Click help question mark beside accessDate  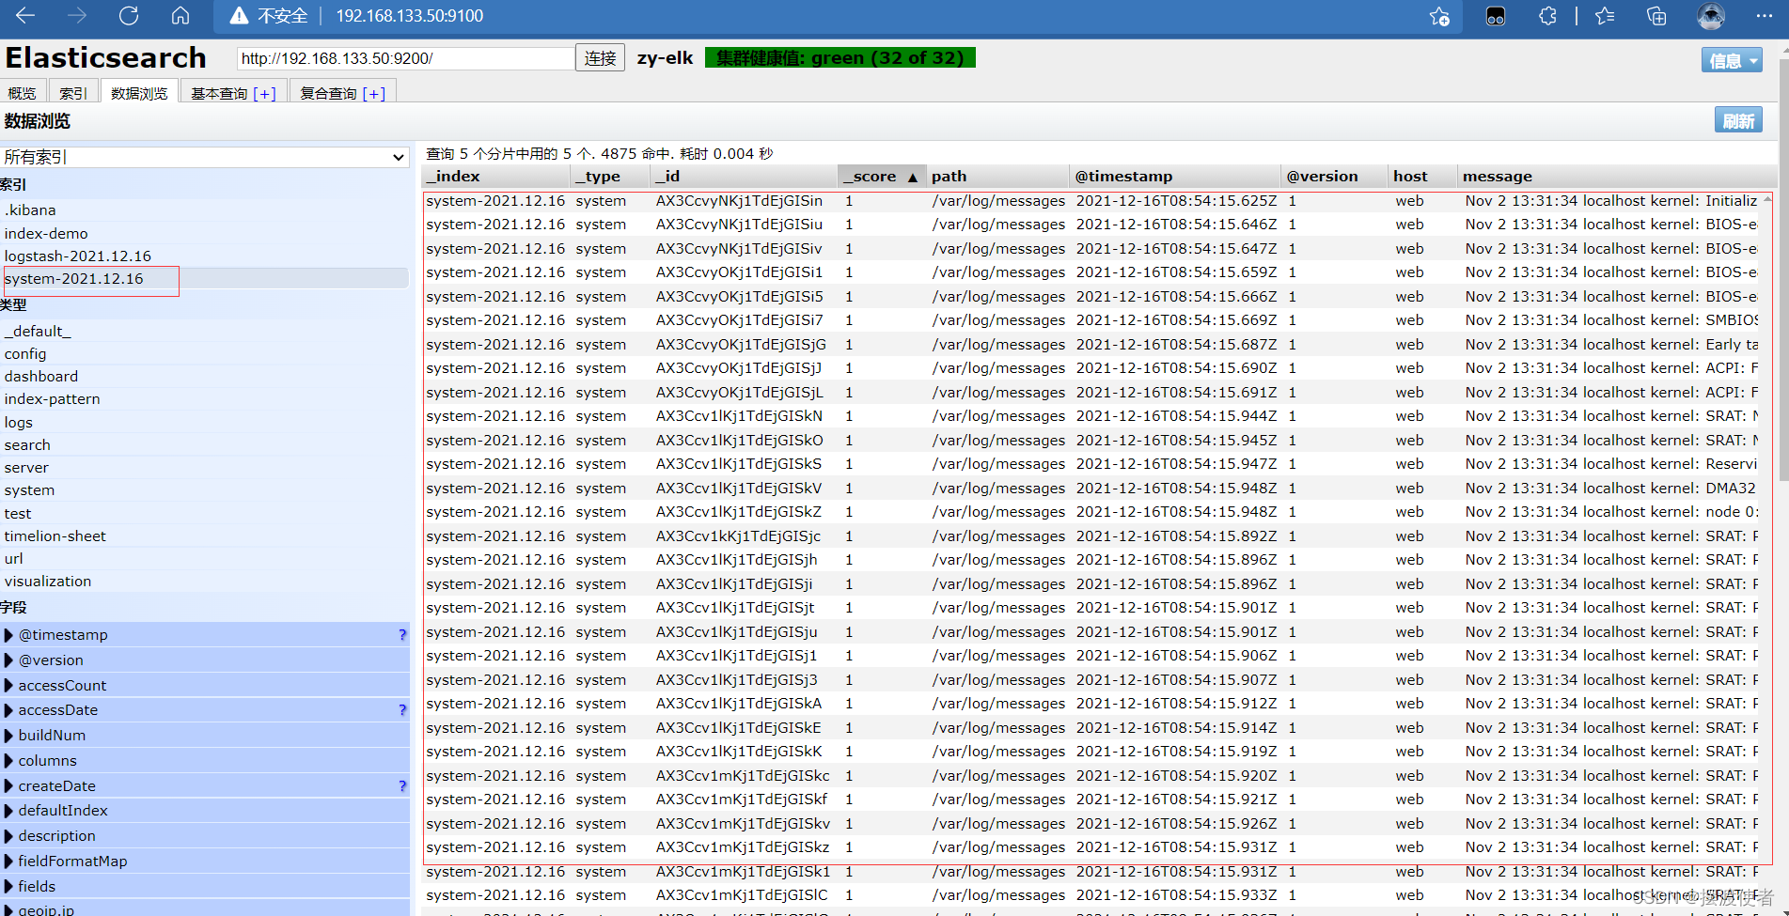pyautogui.click(x=402, y=710)
